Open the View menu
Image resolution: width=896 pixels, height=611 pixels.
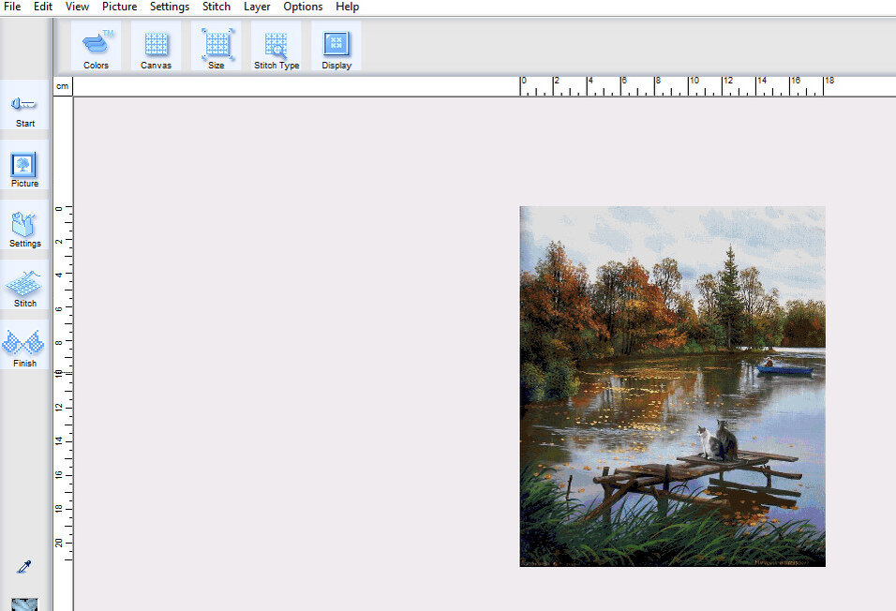click(x=77, y=7)
